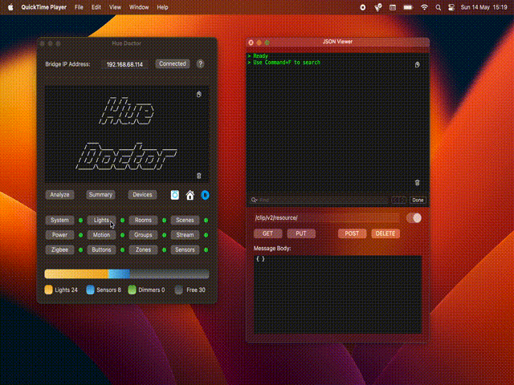514x385 pixels.
Task: Click the Buttons button
Action: pyautogui.click(x=101, y=249)
